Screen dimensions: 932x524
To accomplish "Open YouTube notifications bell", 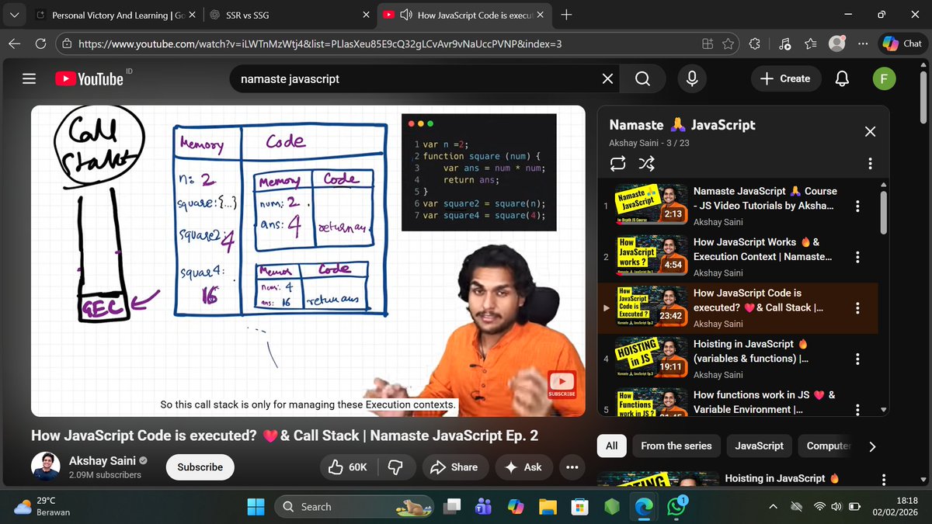I will [x=840, y=78].
